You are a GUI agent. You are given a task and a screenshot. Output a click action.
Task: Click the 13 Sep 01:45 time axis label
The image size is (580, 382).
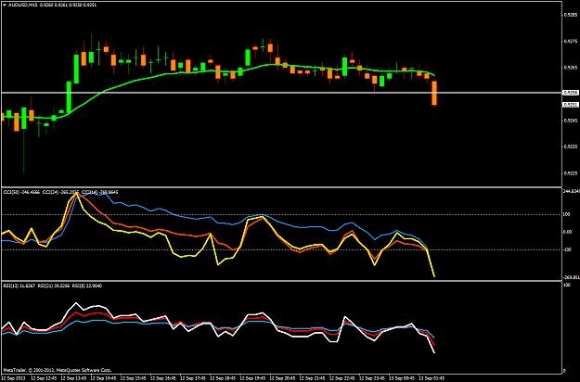point(432,378)
